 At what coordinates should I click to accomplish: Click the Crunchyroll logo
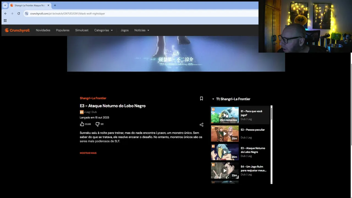point(17,30)
